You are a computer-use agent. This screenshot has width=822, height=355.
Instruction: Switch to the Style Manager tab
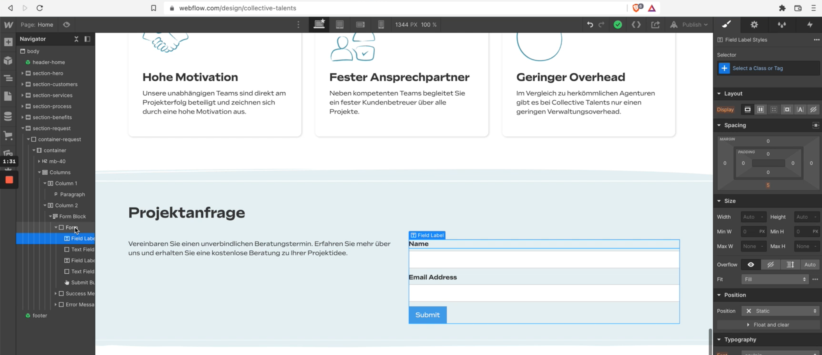[782, 24]
